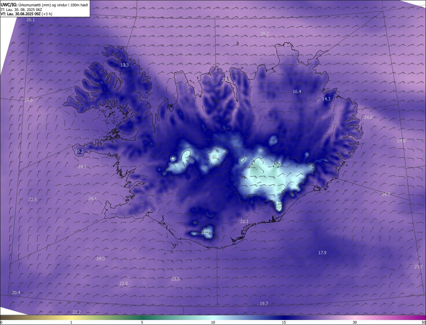
Task: Click the 16.4 value label
Action: [297, 92]
